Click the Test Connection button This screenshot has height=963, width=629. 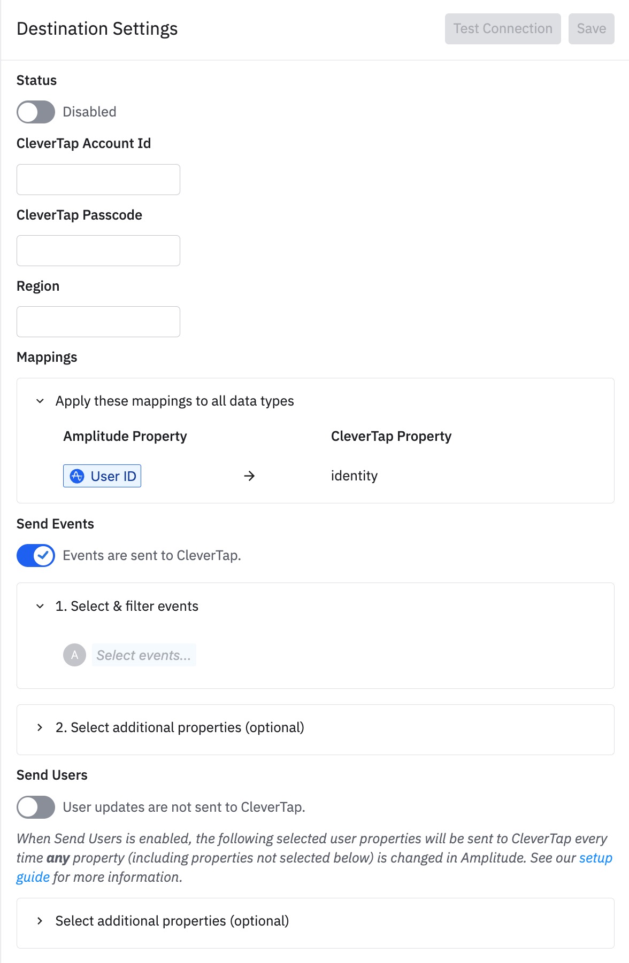[x=503, y=29]
